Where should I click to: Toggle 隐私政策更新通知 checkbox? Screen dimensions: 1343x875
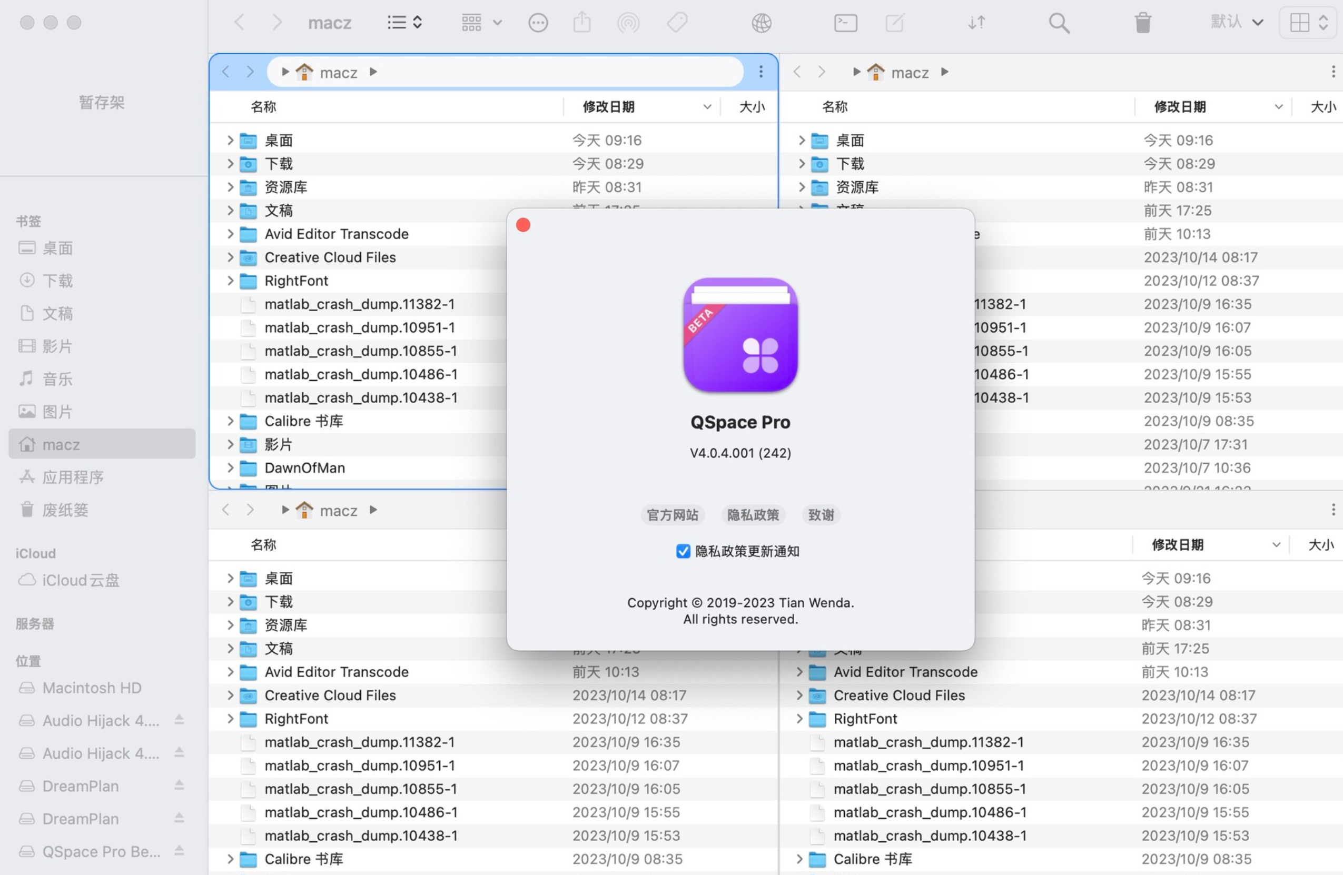pyautogui.click(x=683, y=551)
